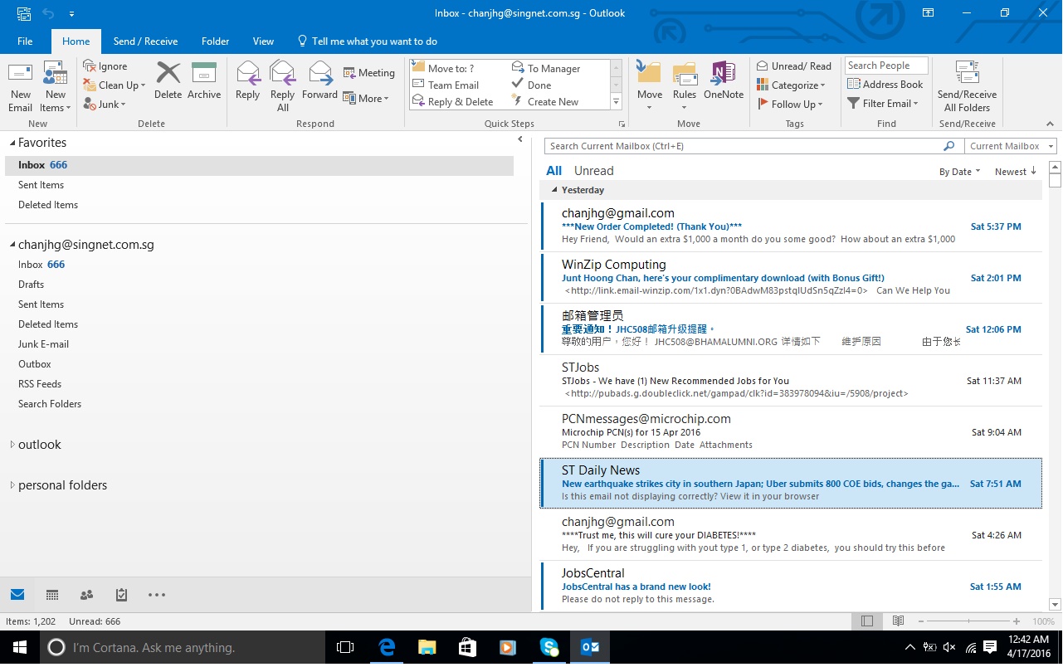Open File Explorer from the taskbar
1063x667 pixels.
[x=427, y=647]
